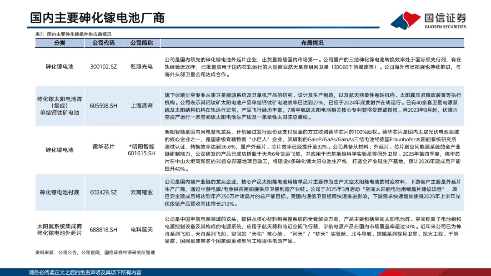The height and width of the screenshot is (276, 491).
Task: Click the 公司简称 column header
Action: click(x=141, y=43)
